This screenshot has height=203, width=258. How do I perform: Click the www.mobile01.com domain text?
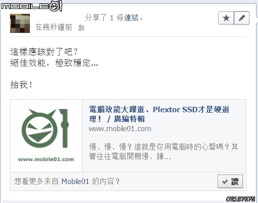(120, 129)
